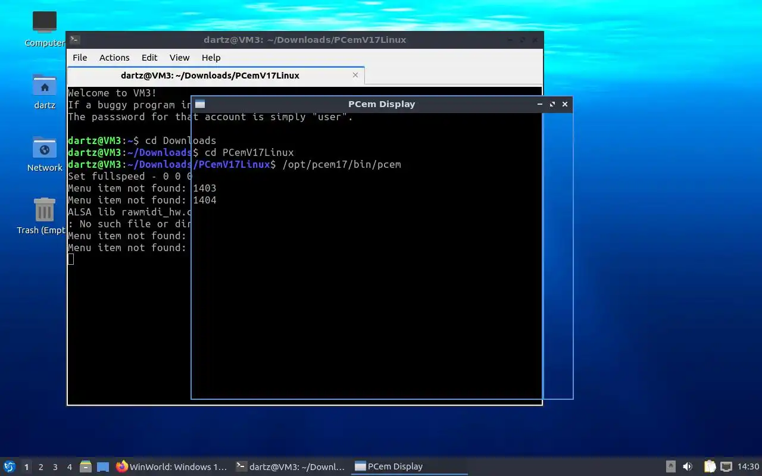The image size is (762, 476).
Task: Open the Computer desktop icon
Action: coord(45,29)
